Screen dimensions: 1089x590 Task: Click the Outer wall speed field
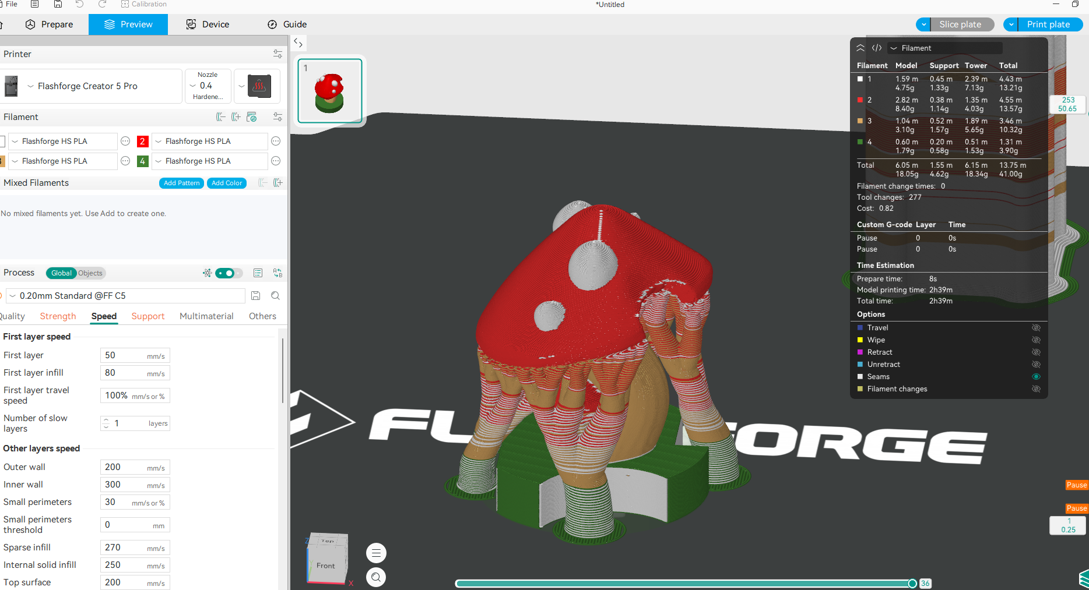(x=135, y=467)
